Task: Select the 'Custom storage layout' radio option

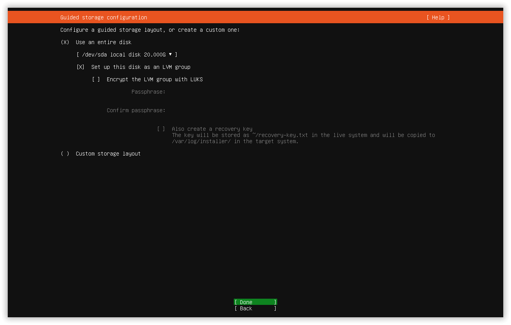Action: coord(65,154)
